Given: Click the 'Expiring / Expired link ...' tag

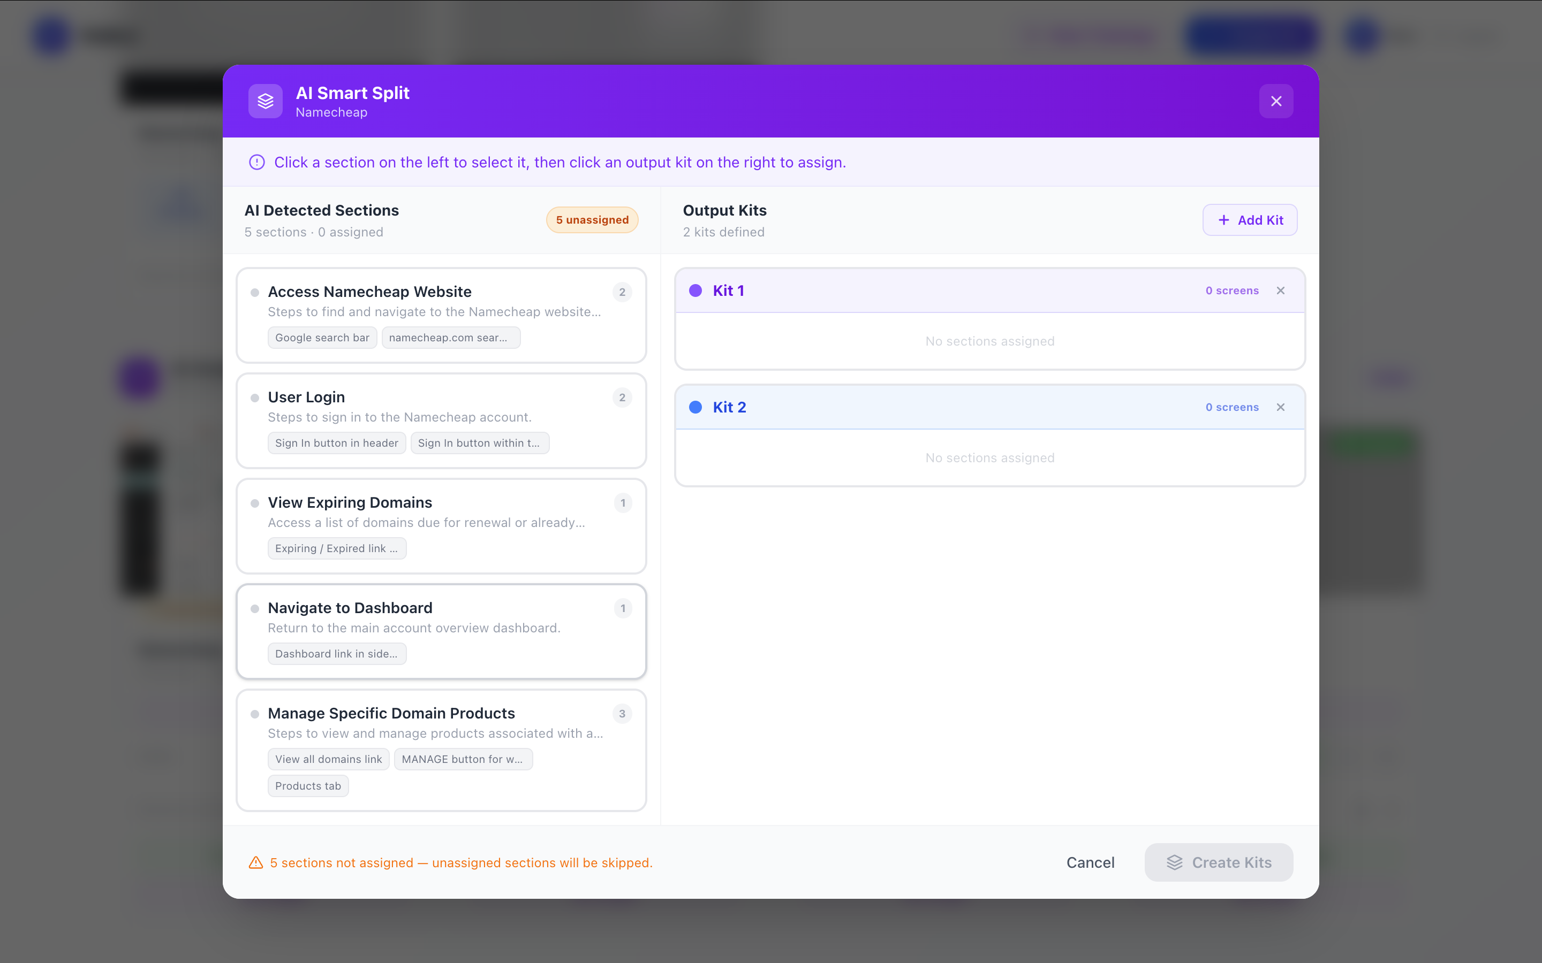Looking at the screenshot, I should coord(336,548).
